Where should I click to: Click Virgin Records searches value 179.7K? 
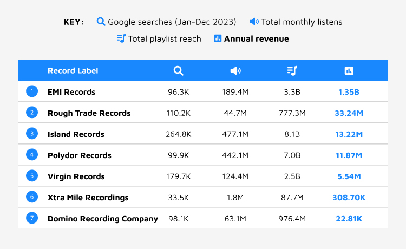(x=179, y=176)
